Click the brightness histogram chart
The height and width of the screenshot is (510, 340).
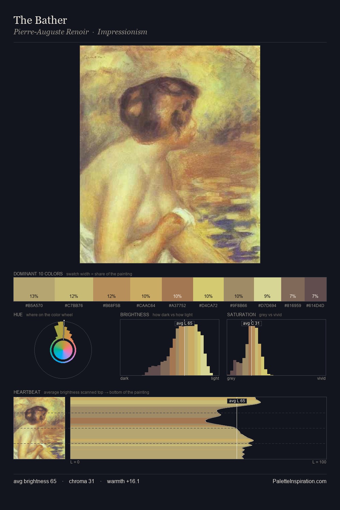170,347
